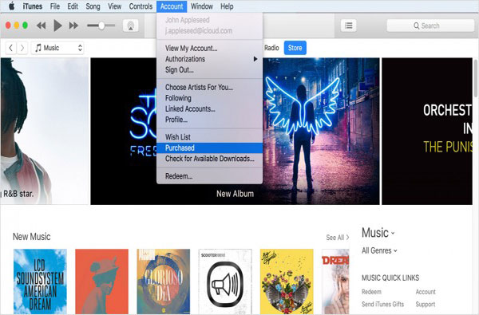The width and height of the screenshot is (479, 315).
Task: Open AirPlay output selector
Action: [130, 26]
